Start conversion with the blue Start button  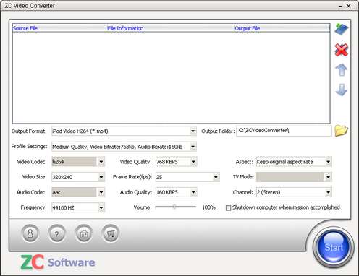(x=334, y=247)
